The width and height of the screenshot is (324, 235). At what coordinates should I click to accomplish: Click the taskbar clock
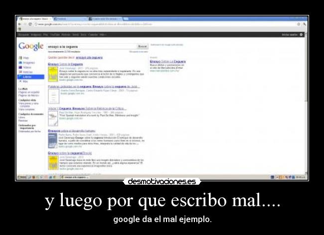pyautogui.click(x=301, y=177)
